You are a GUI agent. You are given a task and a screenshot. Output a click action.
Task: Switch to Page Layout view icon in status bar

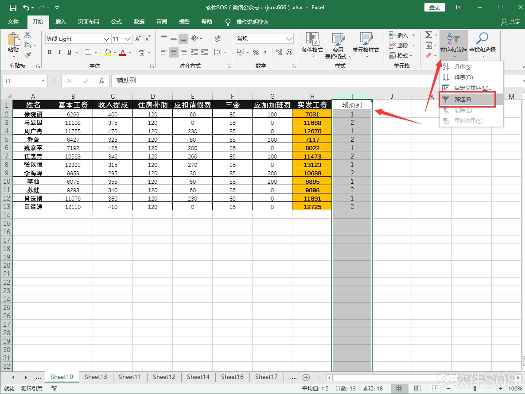(x=417, y=389)
